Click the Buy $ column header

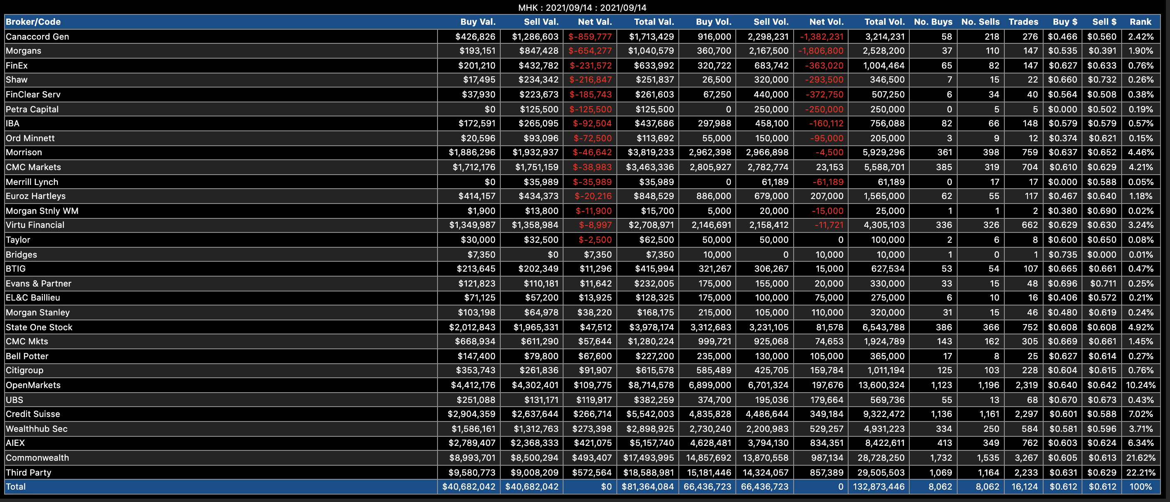coord(1065,22)
